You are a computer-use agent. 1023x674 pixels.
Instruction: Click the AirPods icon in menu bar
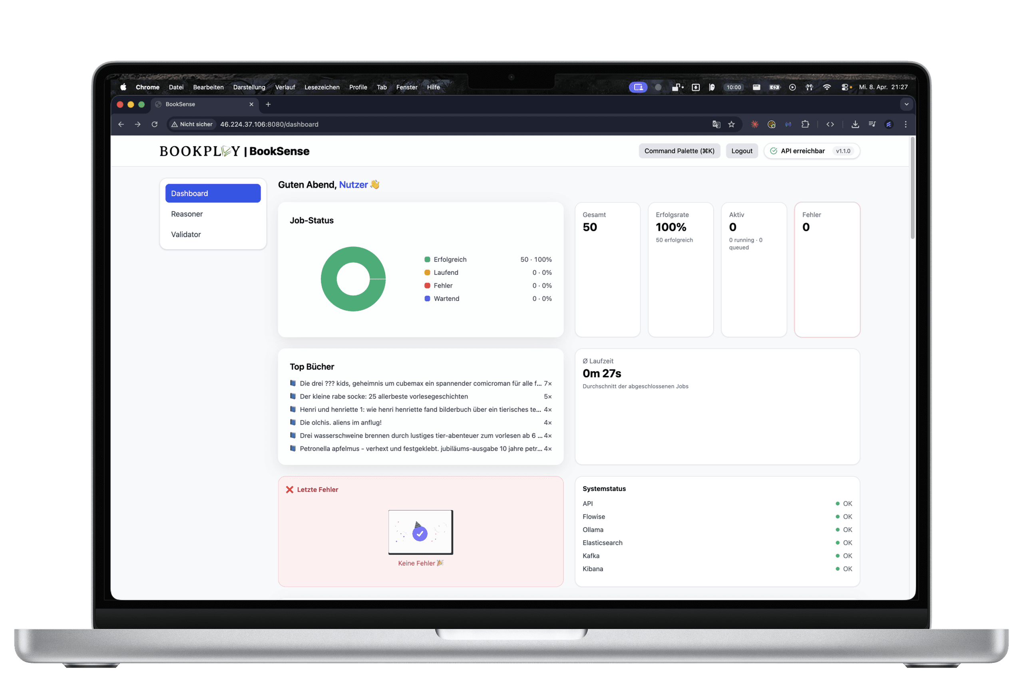click(809, 87)
